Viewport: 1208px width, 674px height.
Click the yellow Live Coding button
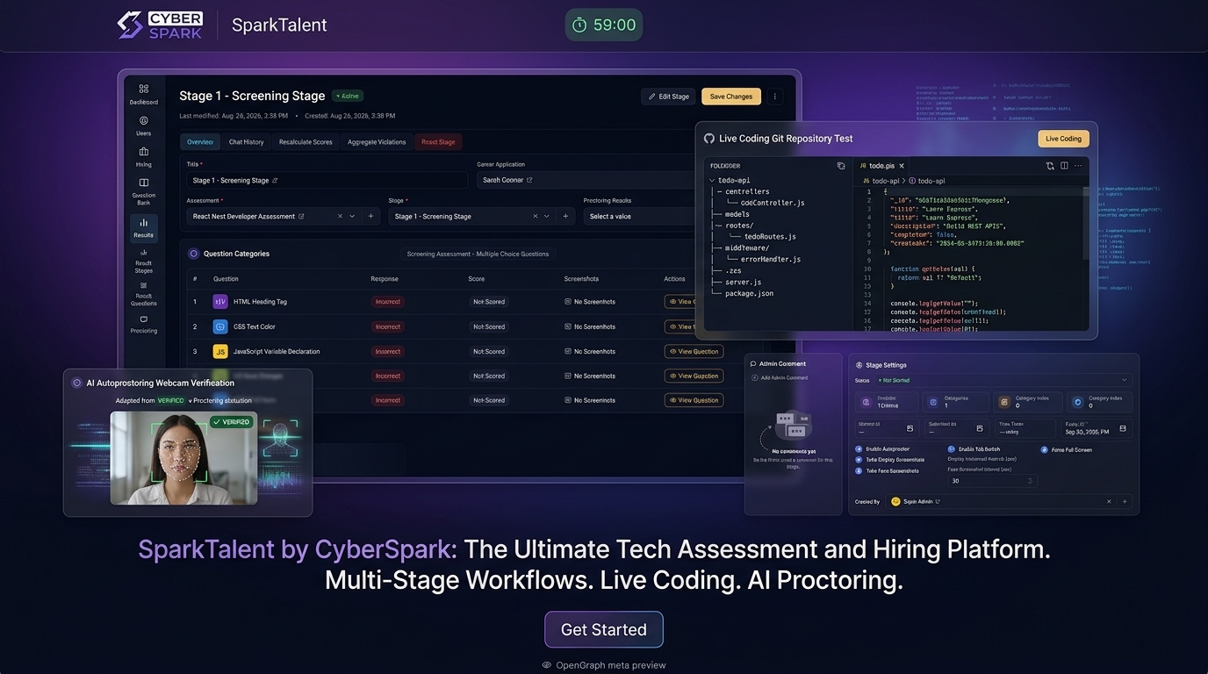click(1063, 139)
